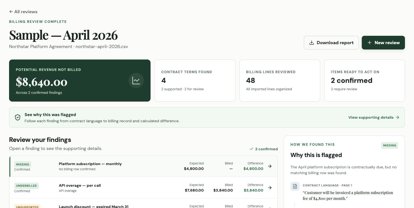Image resolution: width=414 pixels, height=208 pixels.
Task: Click the back arrow beside All reviews
Action: pos(11,12)
